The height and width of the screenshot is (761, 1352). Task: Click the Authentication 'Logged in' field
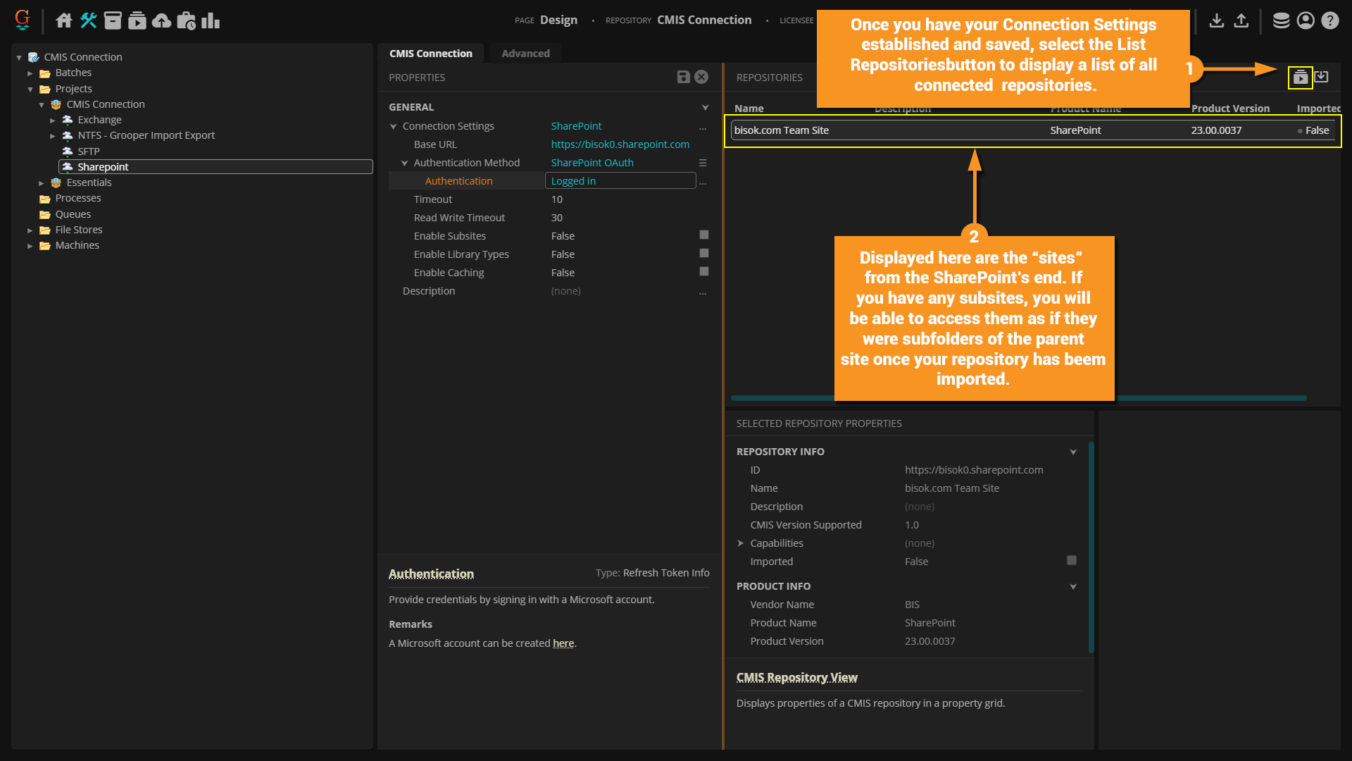tap(620, 181)
